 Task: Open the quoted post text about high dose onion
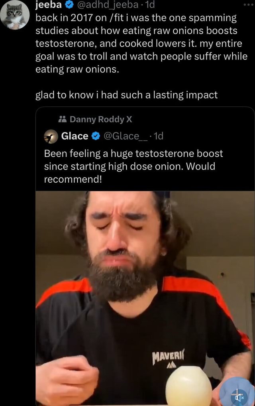133,166
